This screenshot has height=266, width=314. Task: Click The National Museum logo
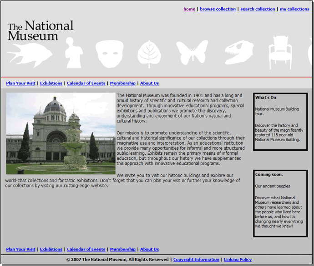[x=40, y=31]
